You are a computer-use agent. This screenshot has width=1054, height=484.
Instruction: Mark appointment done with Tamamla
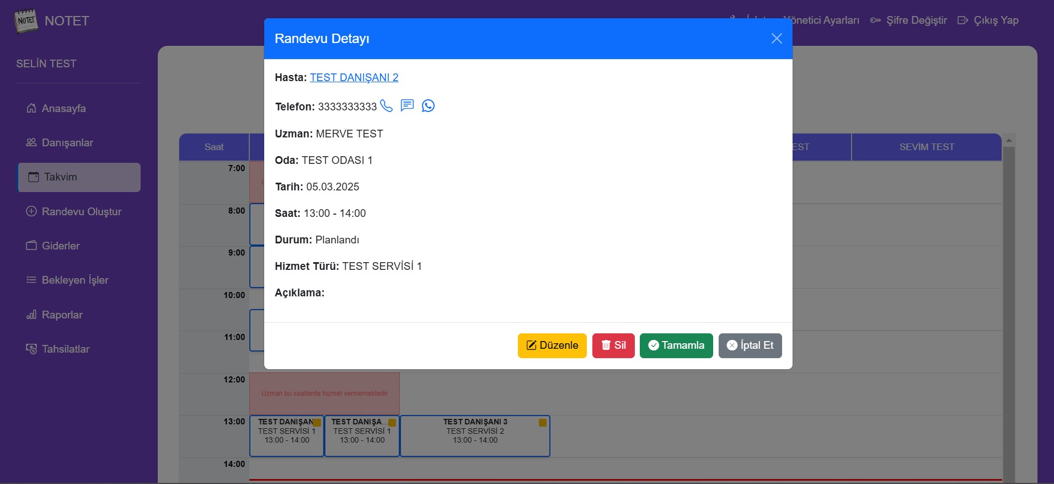(x=676, y=345)
